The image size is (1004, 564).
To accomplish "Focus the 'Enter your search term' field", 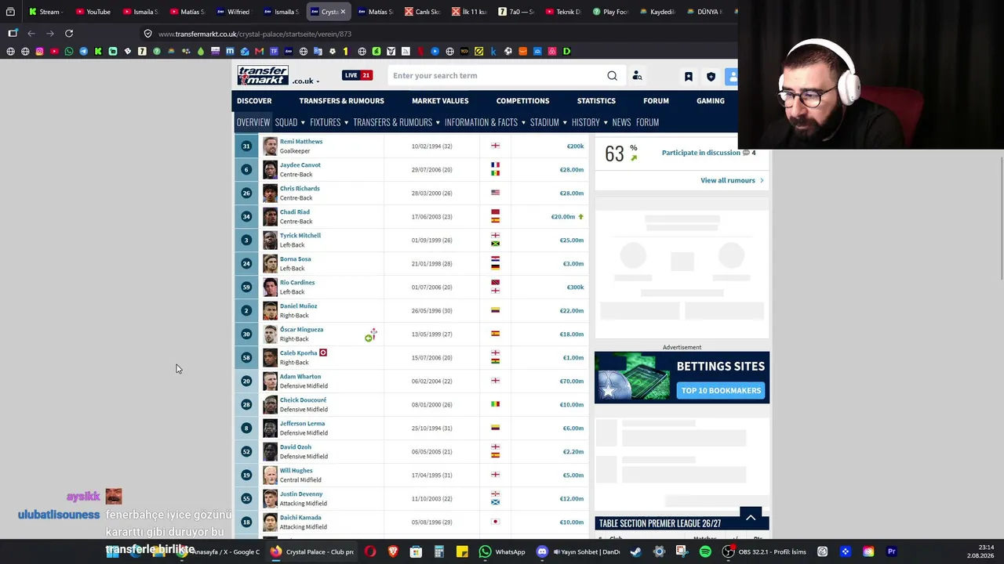I will 497,76.
